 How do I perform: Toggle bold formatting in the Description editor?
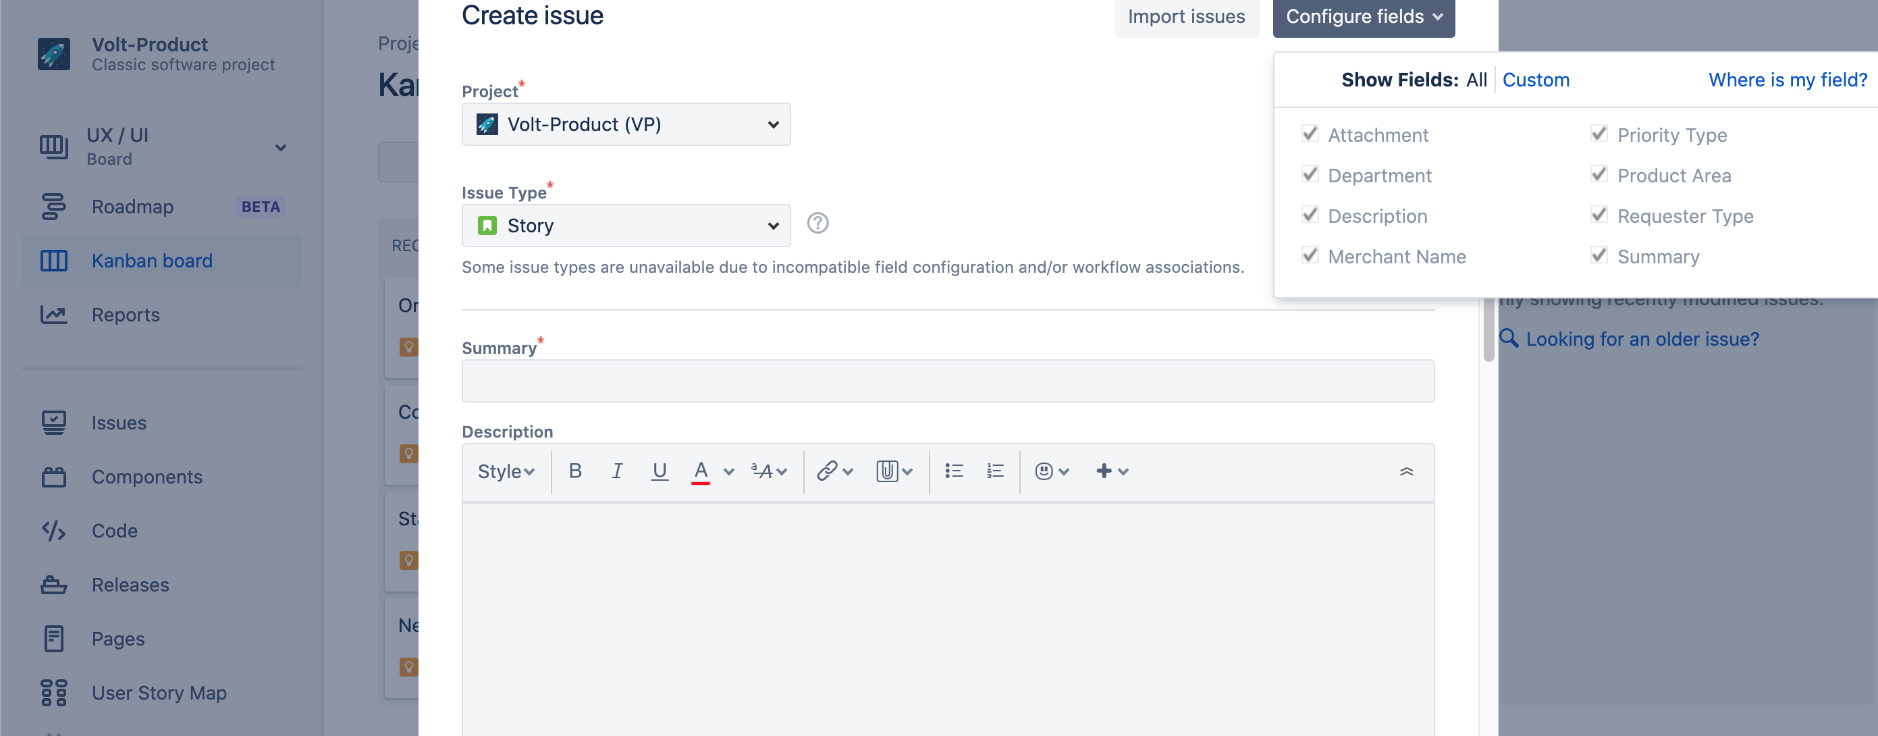pos(575,471)
